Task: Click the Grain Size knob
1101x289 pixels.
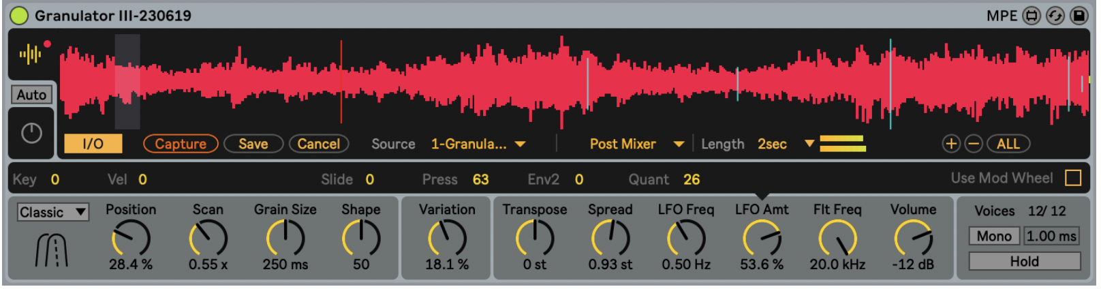Action: pyautogui.click(x=285, y=239)
